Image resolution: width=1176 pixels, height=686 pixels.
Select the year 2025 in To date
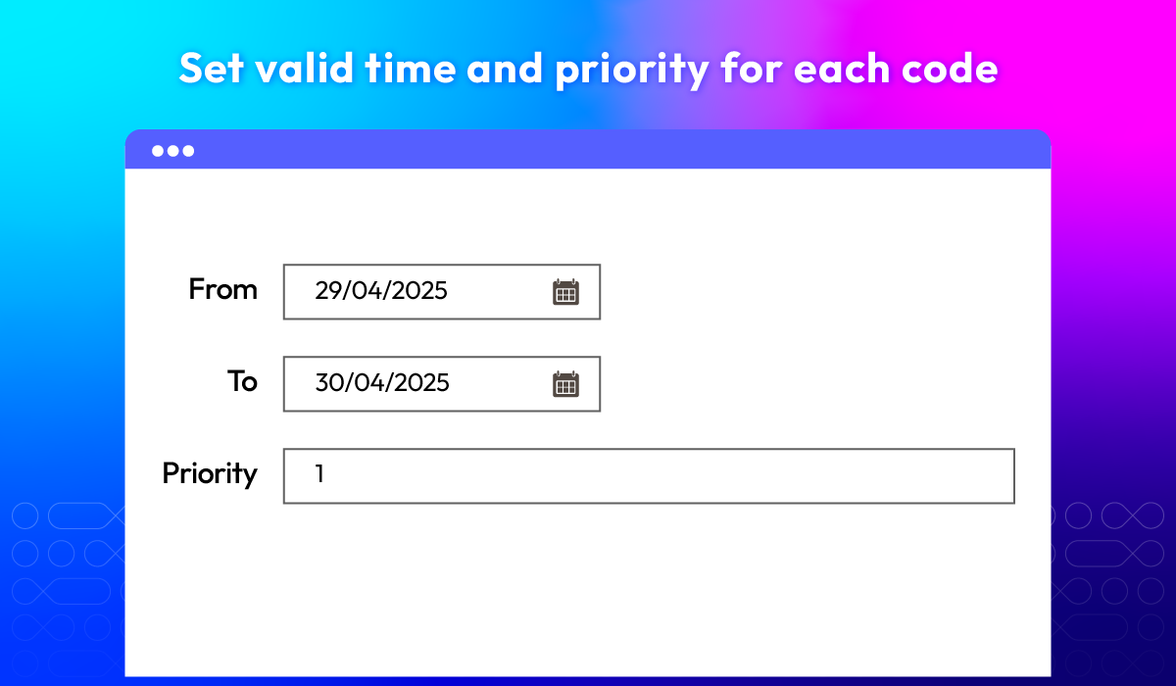[418, 383]
